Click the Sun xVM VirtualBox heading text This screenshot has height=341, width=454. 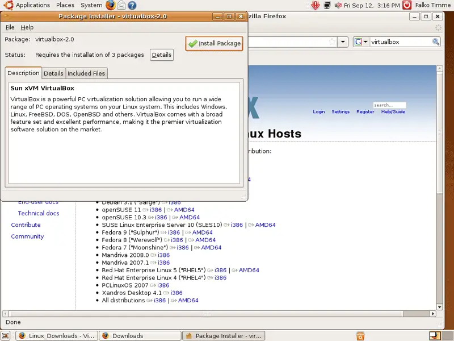click(42, 88)
